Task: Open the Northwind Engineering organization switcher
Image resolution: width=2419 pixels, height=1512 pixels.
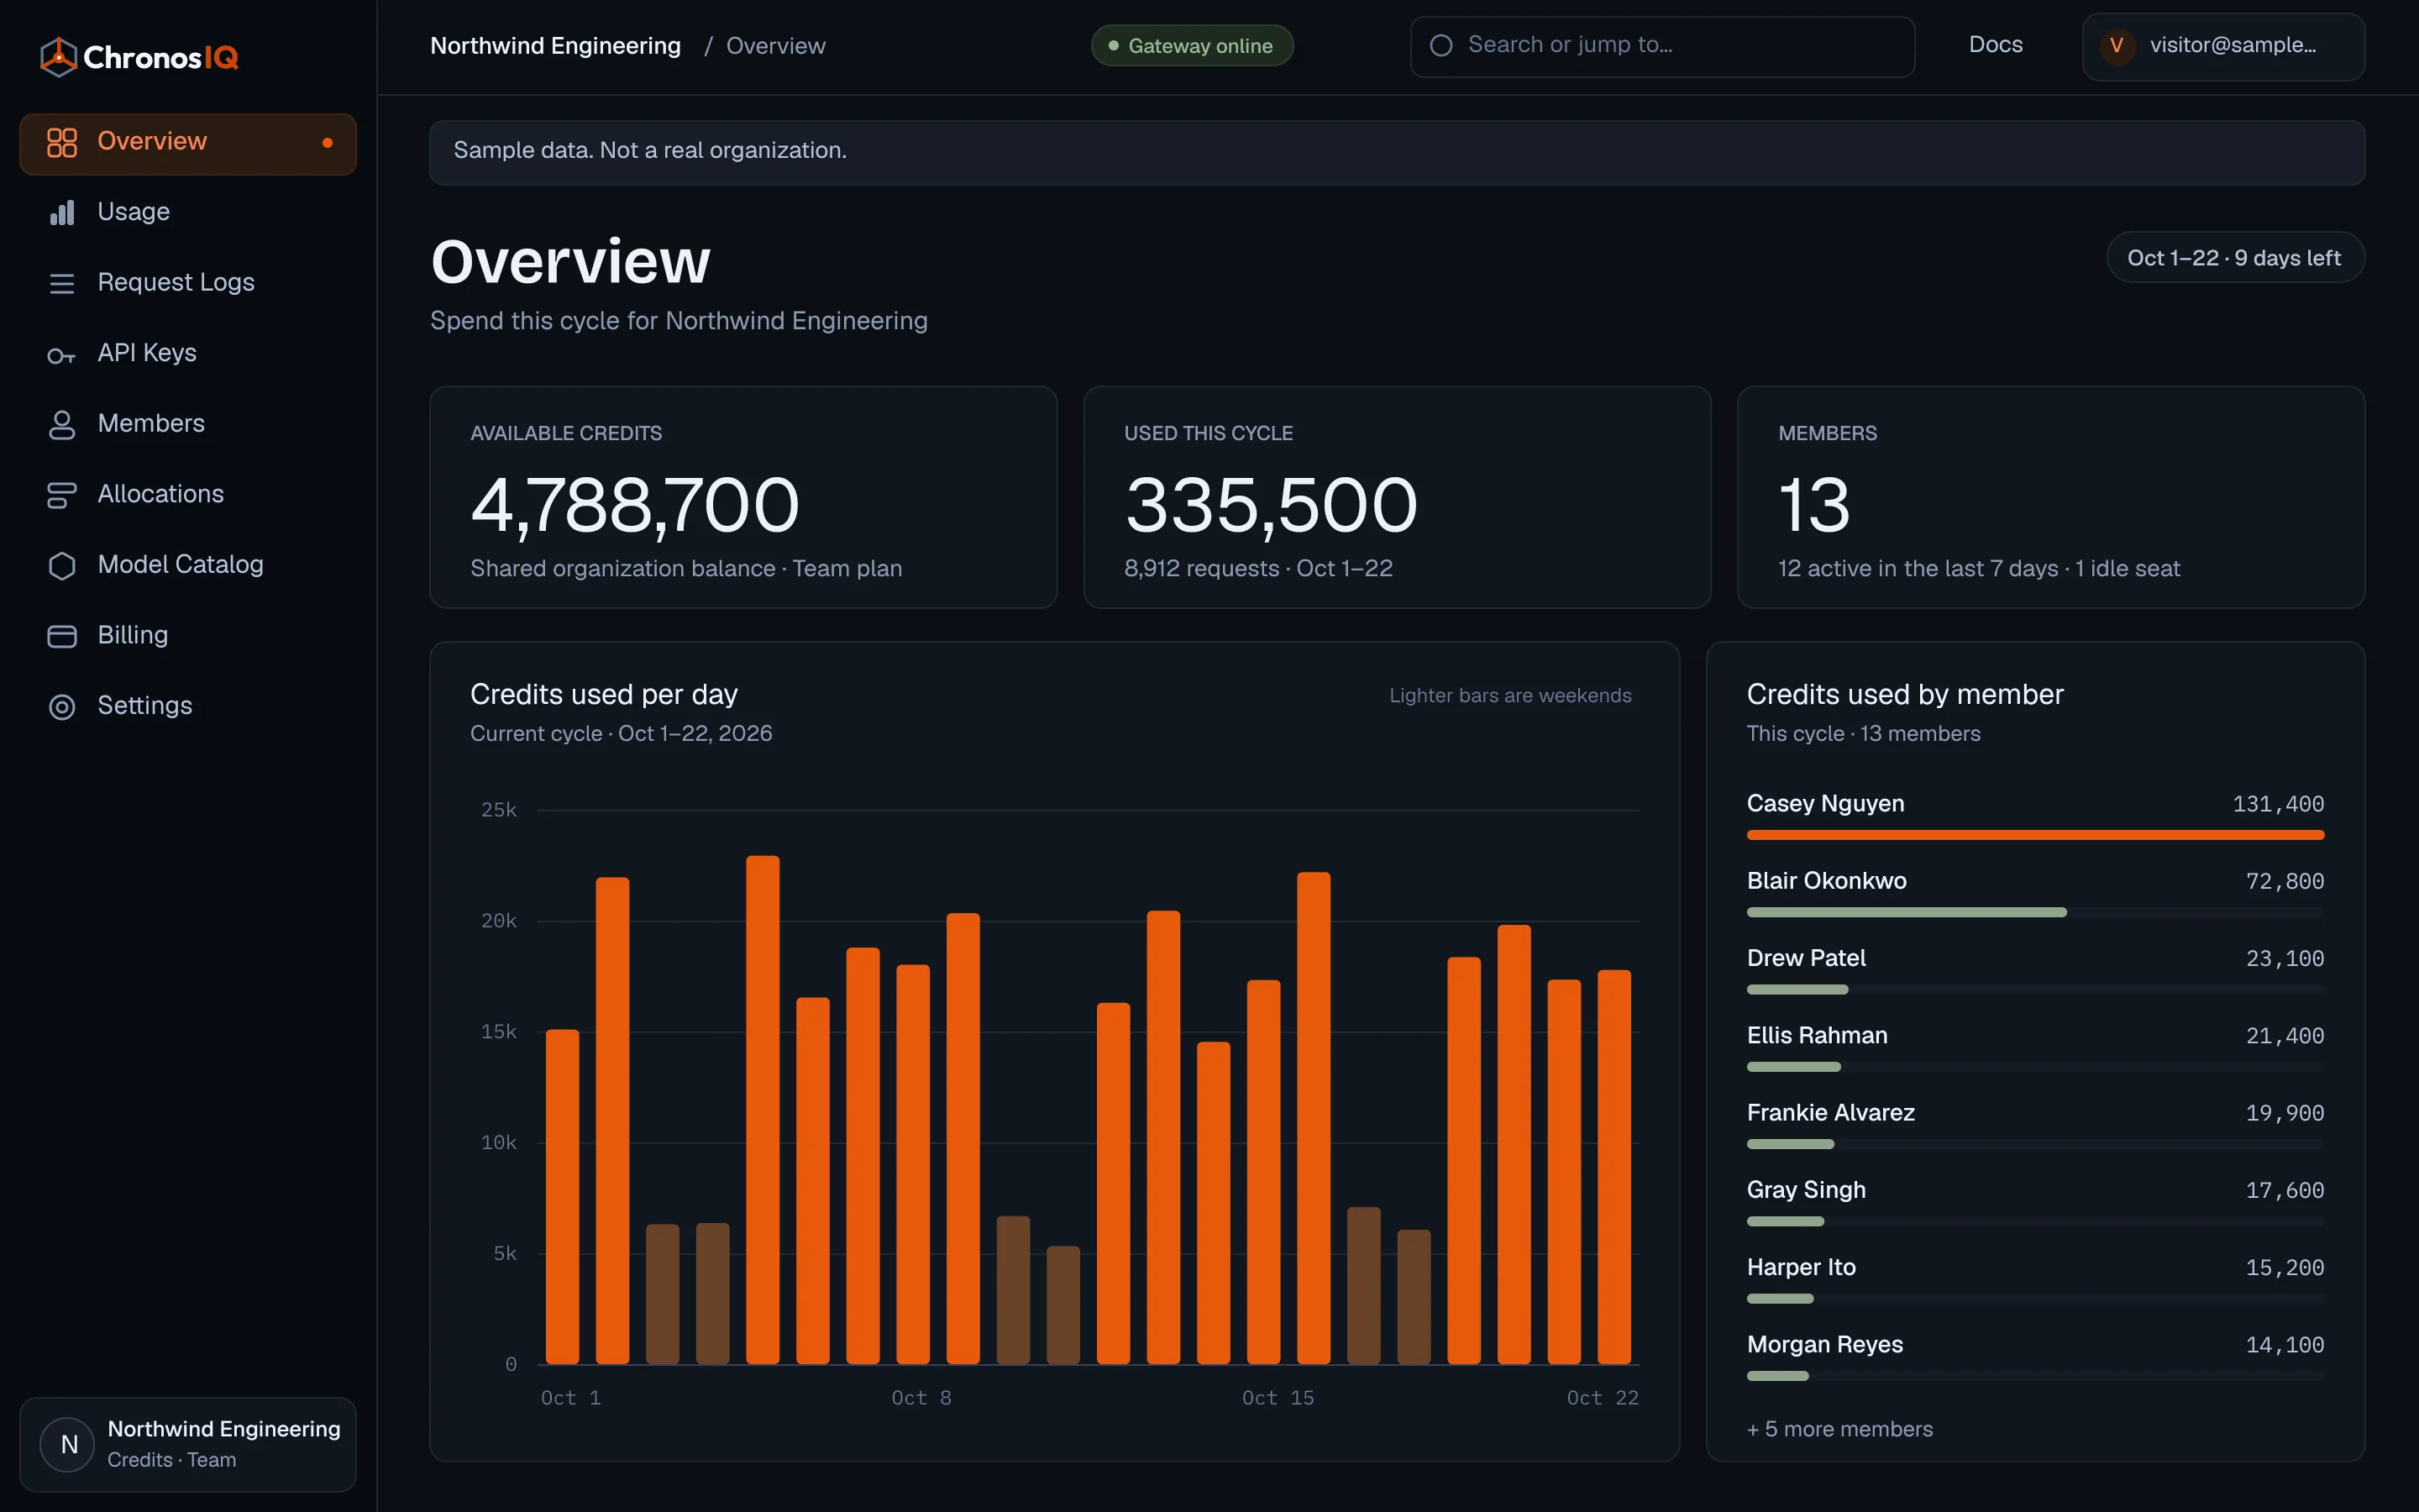Action: (x=188, y=1444)
